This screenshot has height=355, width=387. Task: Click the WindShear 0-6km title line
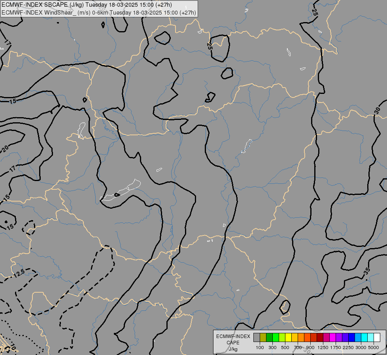(x=99, y=13)
